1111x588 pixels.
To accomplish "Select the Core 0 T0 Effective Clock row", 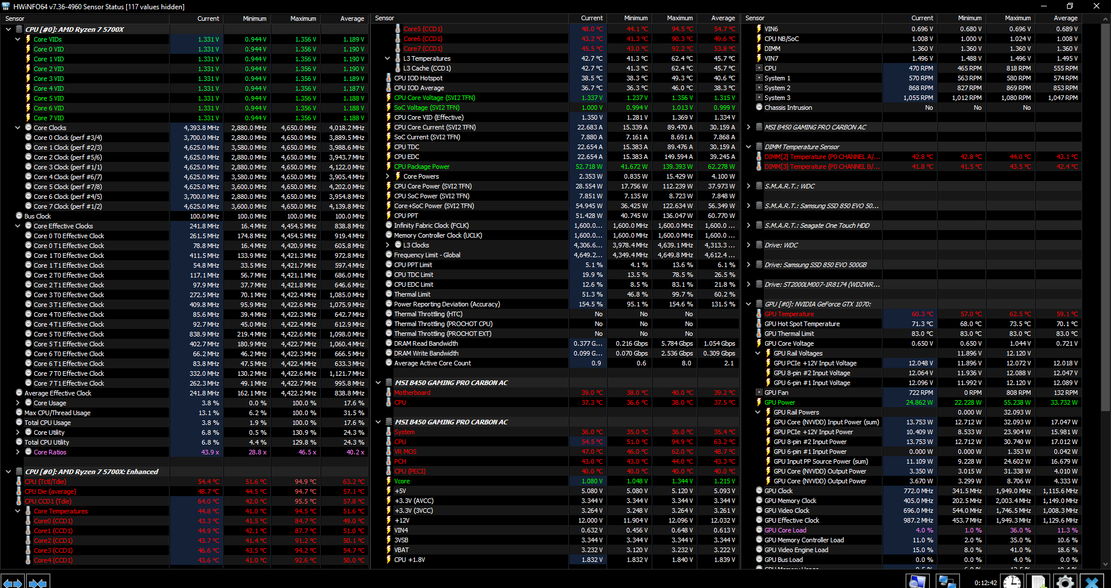I will (x=185, y=236).
